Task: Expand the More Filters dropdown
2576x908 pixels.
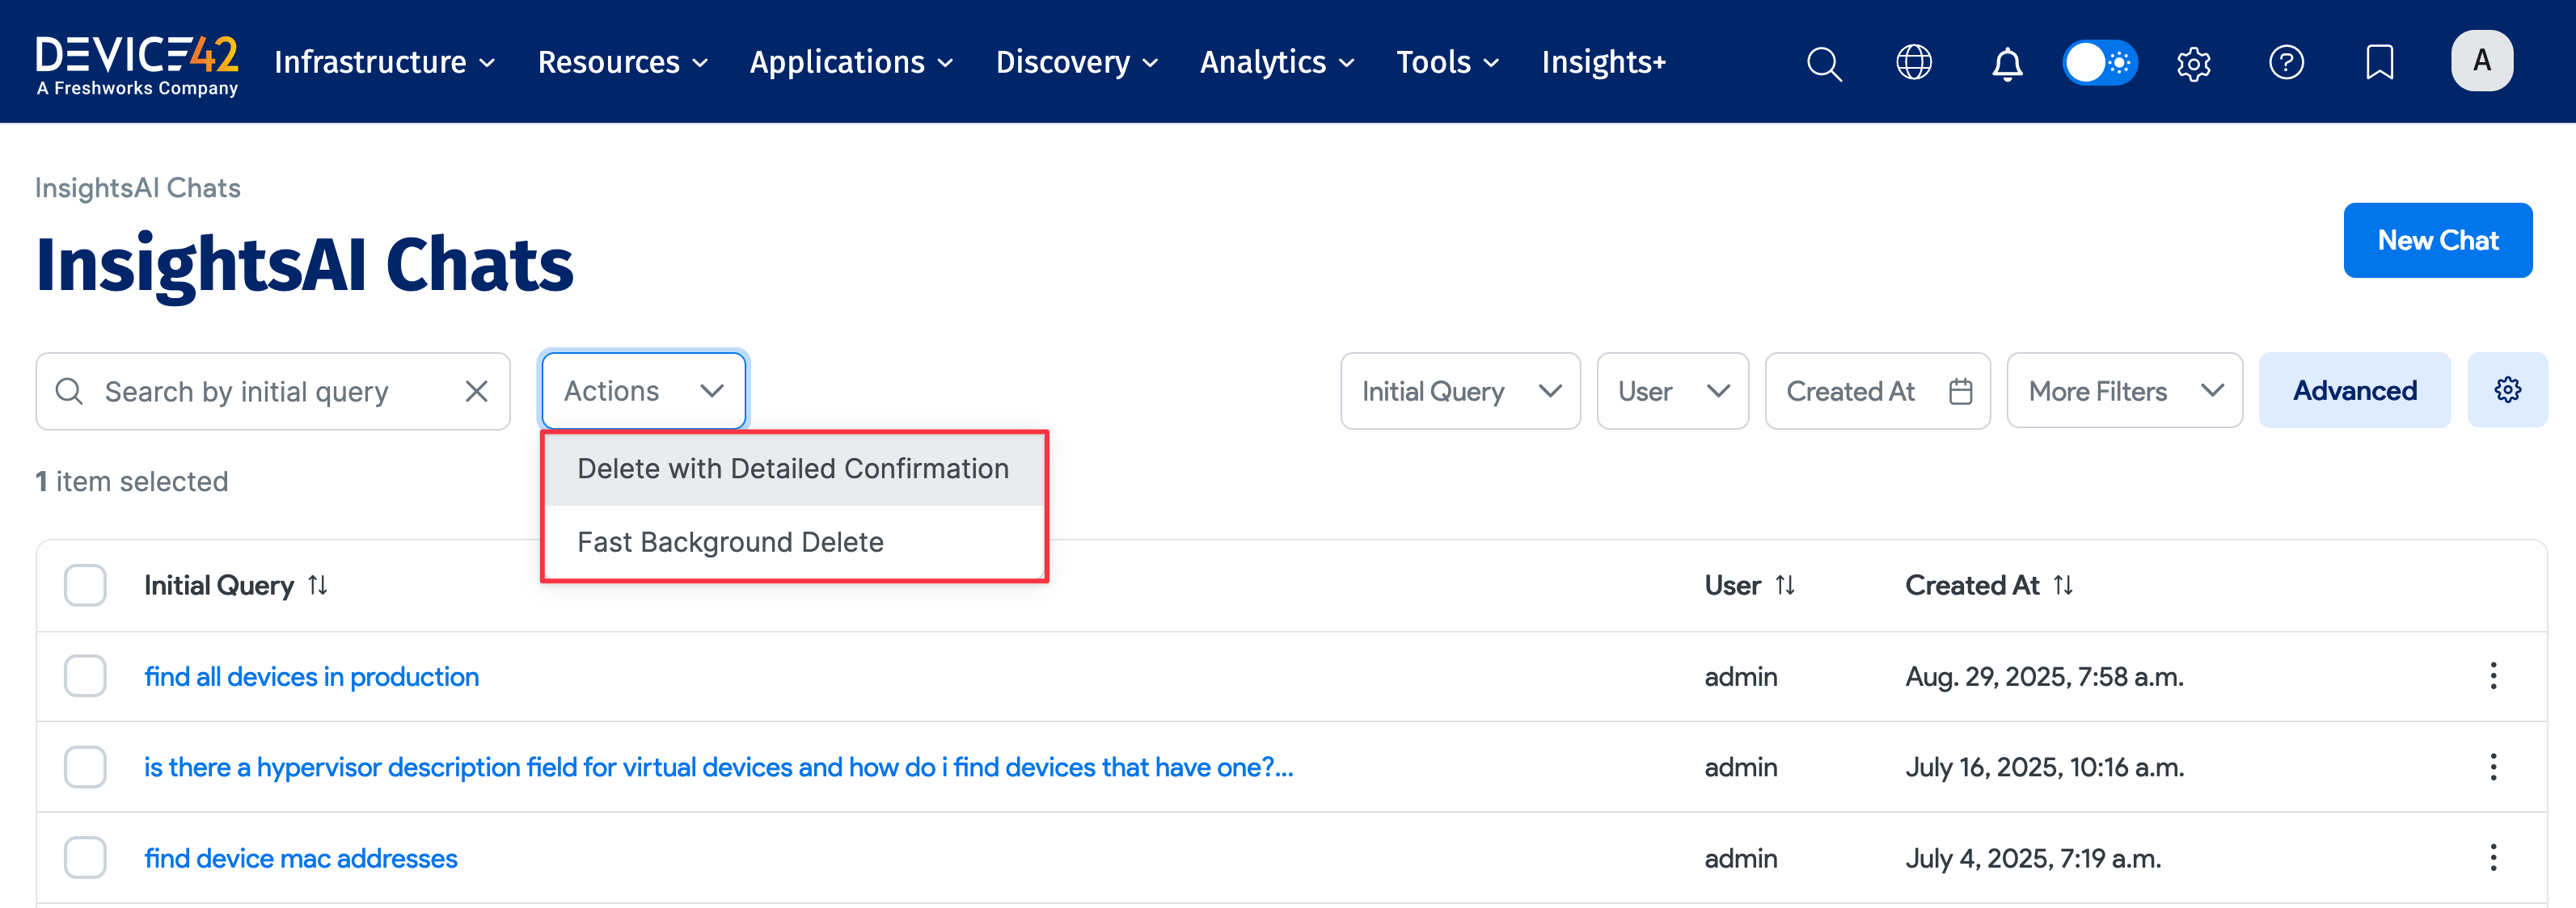Action: [x=2124, y=390]
